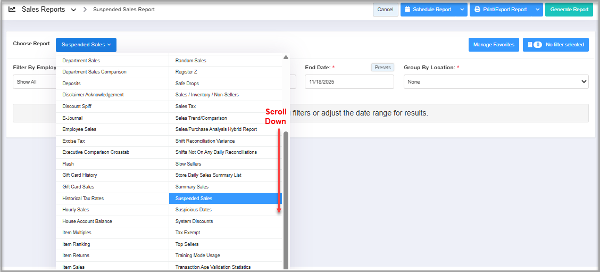
Task: Click the scroll up arrow in report list
Action: point(286,57)
